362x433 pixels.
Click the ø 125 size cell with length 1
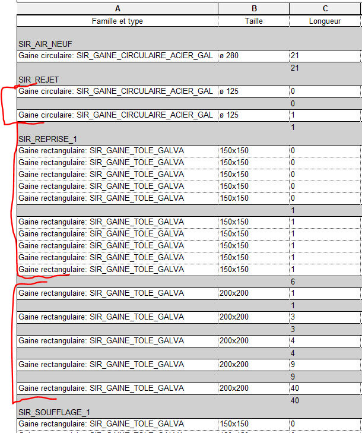(253, 115)
